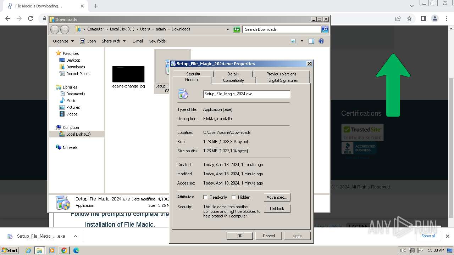Click the change view icon in Explorer toolbar
The image size is (454, 255).
(293, 41)
